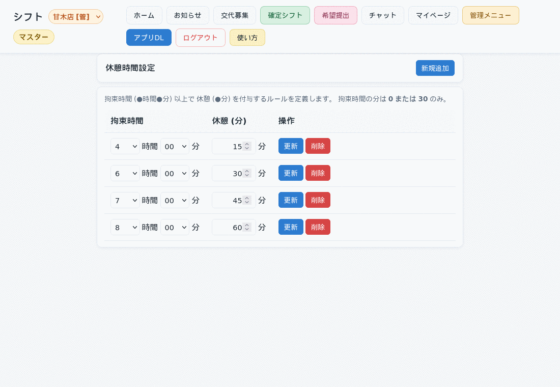Open minutes dropdown in the 7-hour row
Screen dimensions: 560x387
tap(175, 200)
